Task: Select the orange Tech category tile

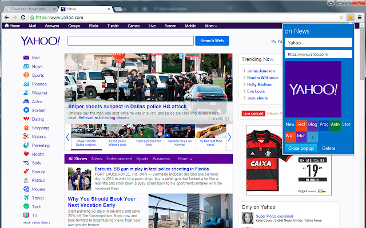Action: coord(301,125)
